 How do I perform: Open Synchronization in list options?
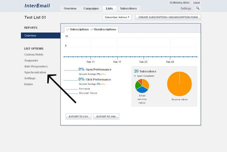click(35, 72)
